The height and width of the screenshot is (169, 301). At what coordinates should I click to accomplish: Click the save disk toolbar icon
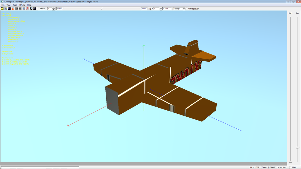pyautogui.click(x=6, y=9)
